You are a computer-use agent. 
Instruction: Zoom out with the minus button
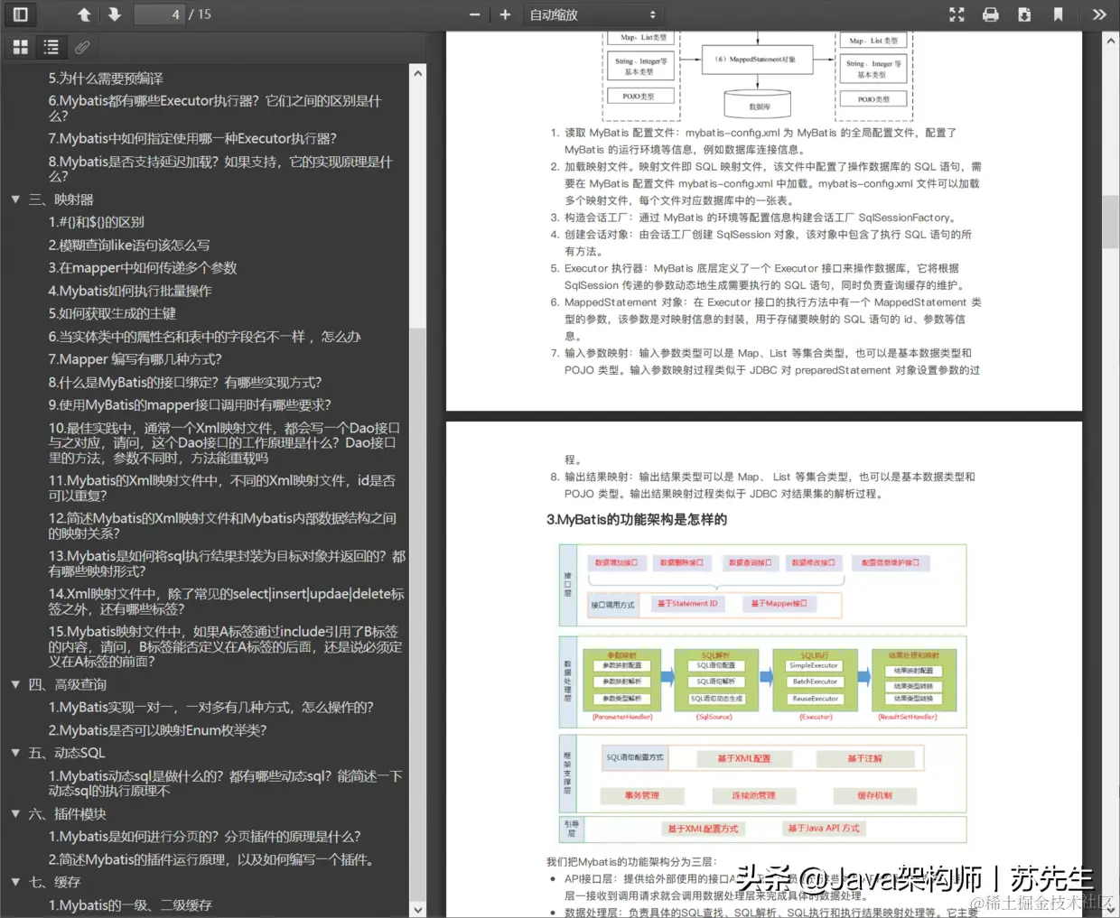tap(475, 14)
